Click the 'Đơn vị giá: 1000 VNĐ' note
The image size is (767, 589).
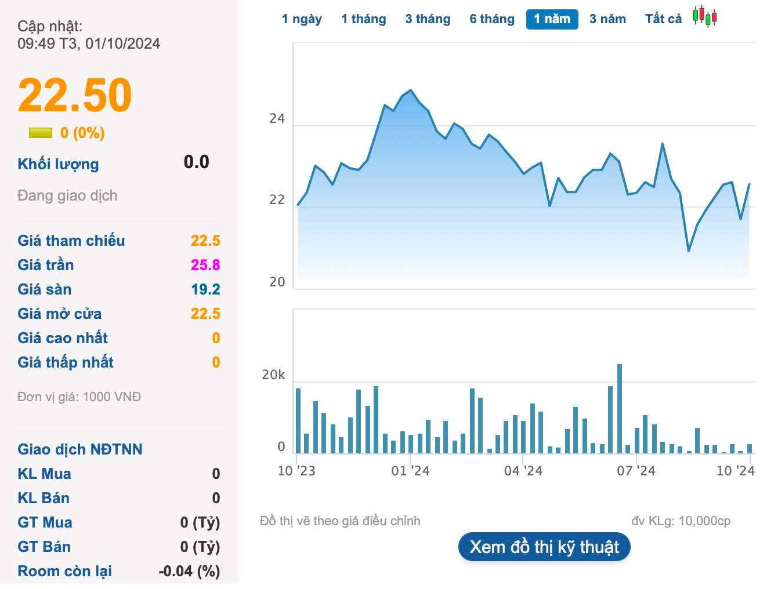tap(79, 397)
